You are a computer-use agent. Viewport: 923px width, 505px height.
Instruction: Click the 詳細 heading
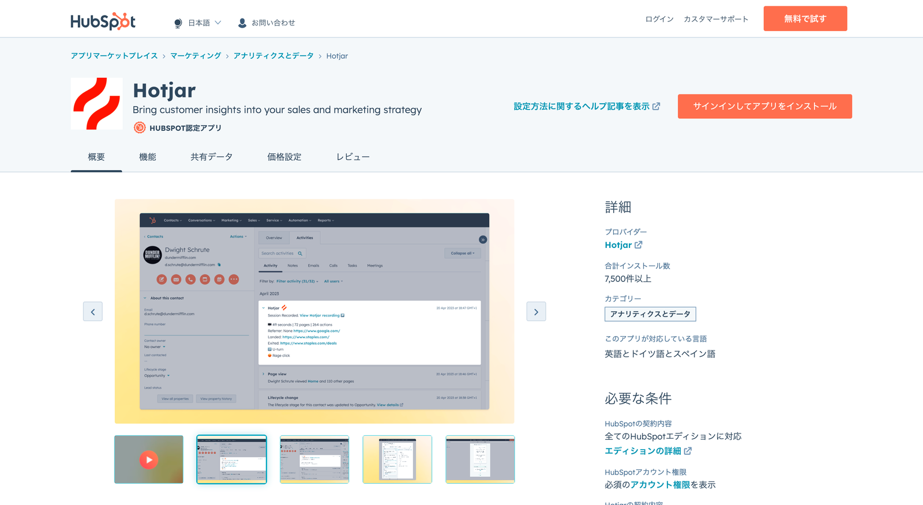[618, 207]
